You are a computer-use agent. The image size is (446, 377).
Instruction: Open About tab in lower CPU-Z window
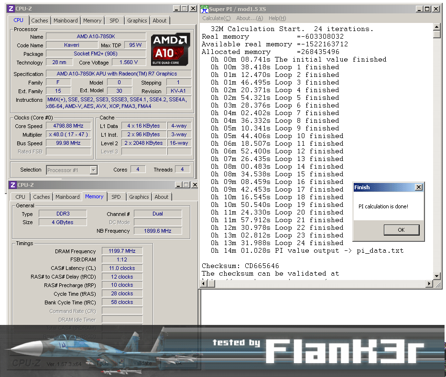[161, 197]
